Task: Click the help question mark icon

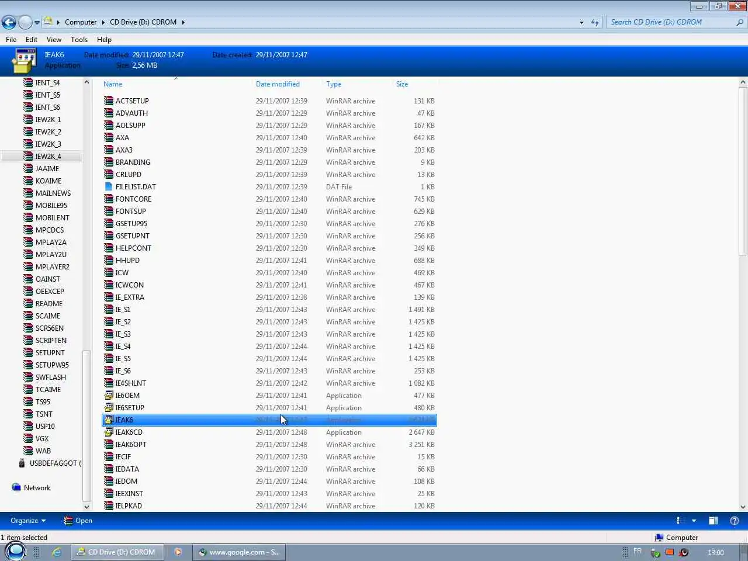Action: click(x=735, y=521)
